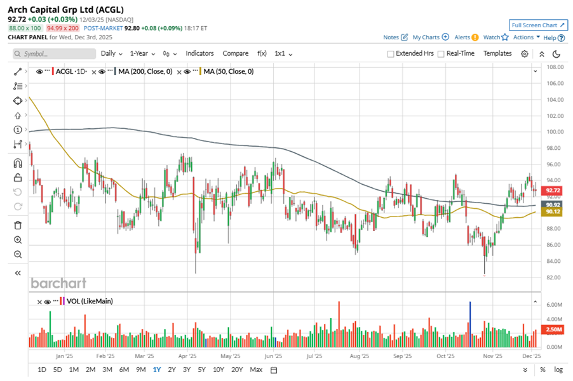The image size is (573, 381).
Task: Select the measure range tool
Action: point(18,144)
